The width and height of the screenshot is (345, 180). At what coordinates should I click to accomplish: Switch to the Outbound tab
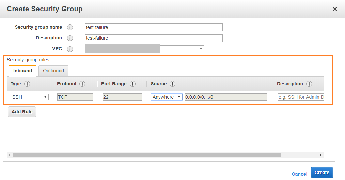point(53,71)
